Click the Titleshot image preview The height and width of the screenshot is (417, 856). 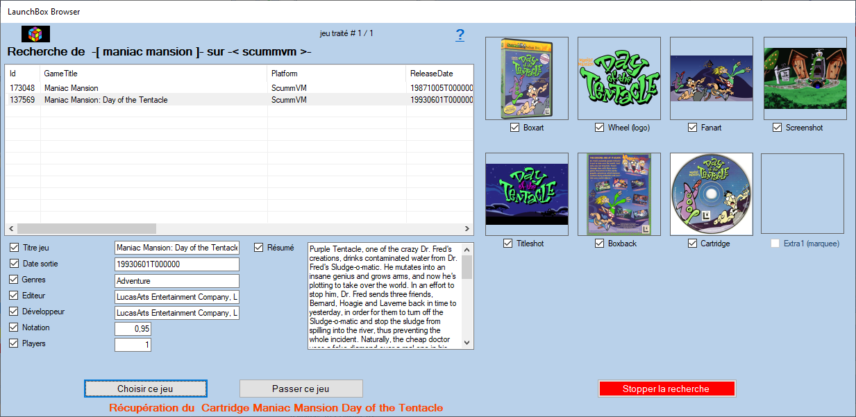[x=526, y=194]
